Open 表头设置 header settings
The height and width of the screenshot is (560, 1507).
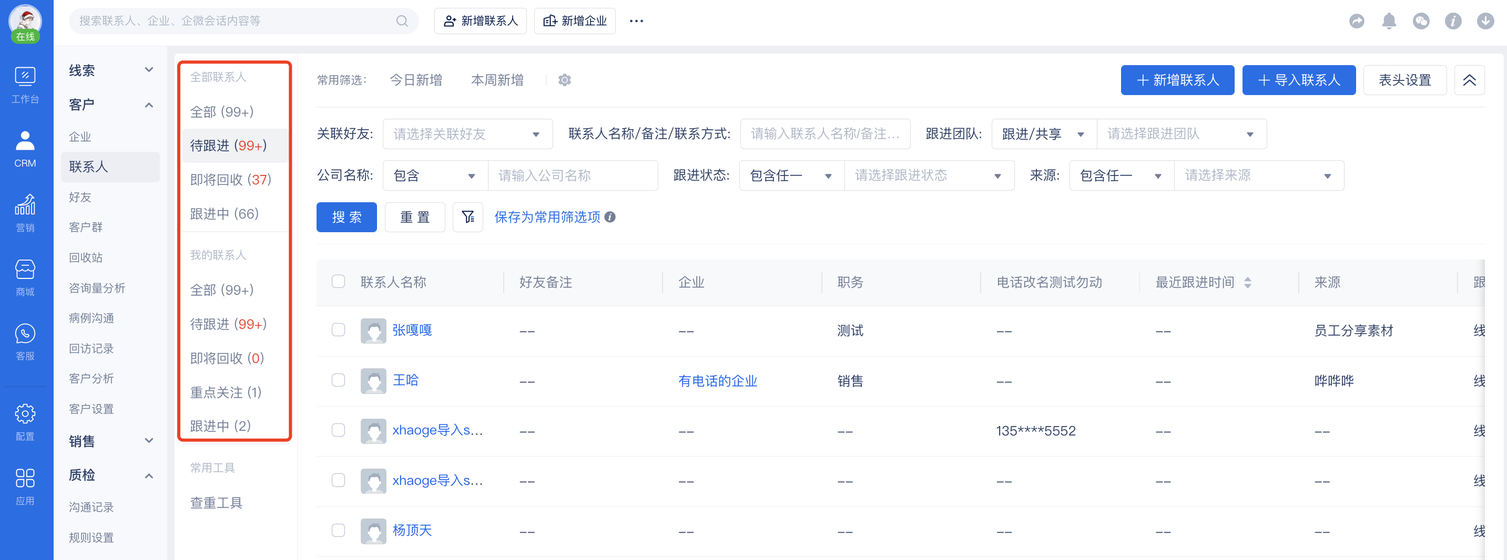coord(1404,80)
